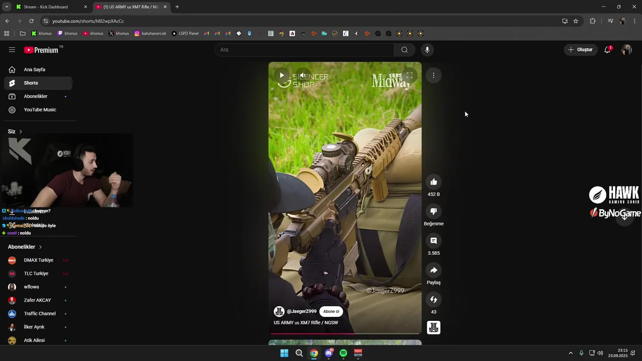Image resolution: width=642 pixels, height=361 pixels.
Task: Seek using the Short's red progress bar
Action: click(x=345, y=333)
